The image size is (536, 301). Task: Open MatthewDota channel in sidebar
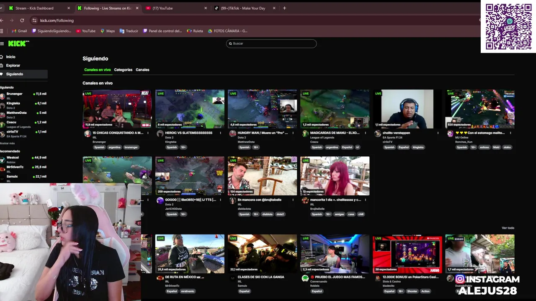click(x=23, y=115)
